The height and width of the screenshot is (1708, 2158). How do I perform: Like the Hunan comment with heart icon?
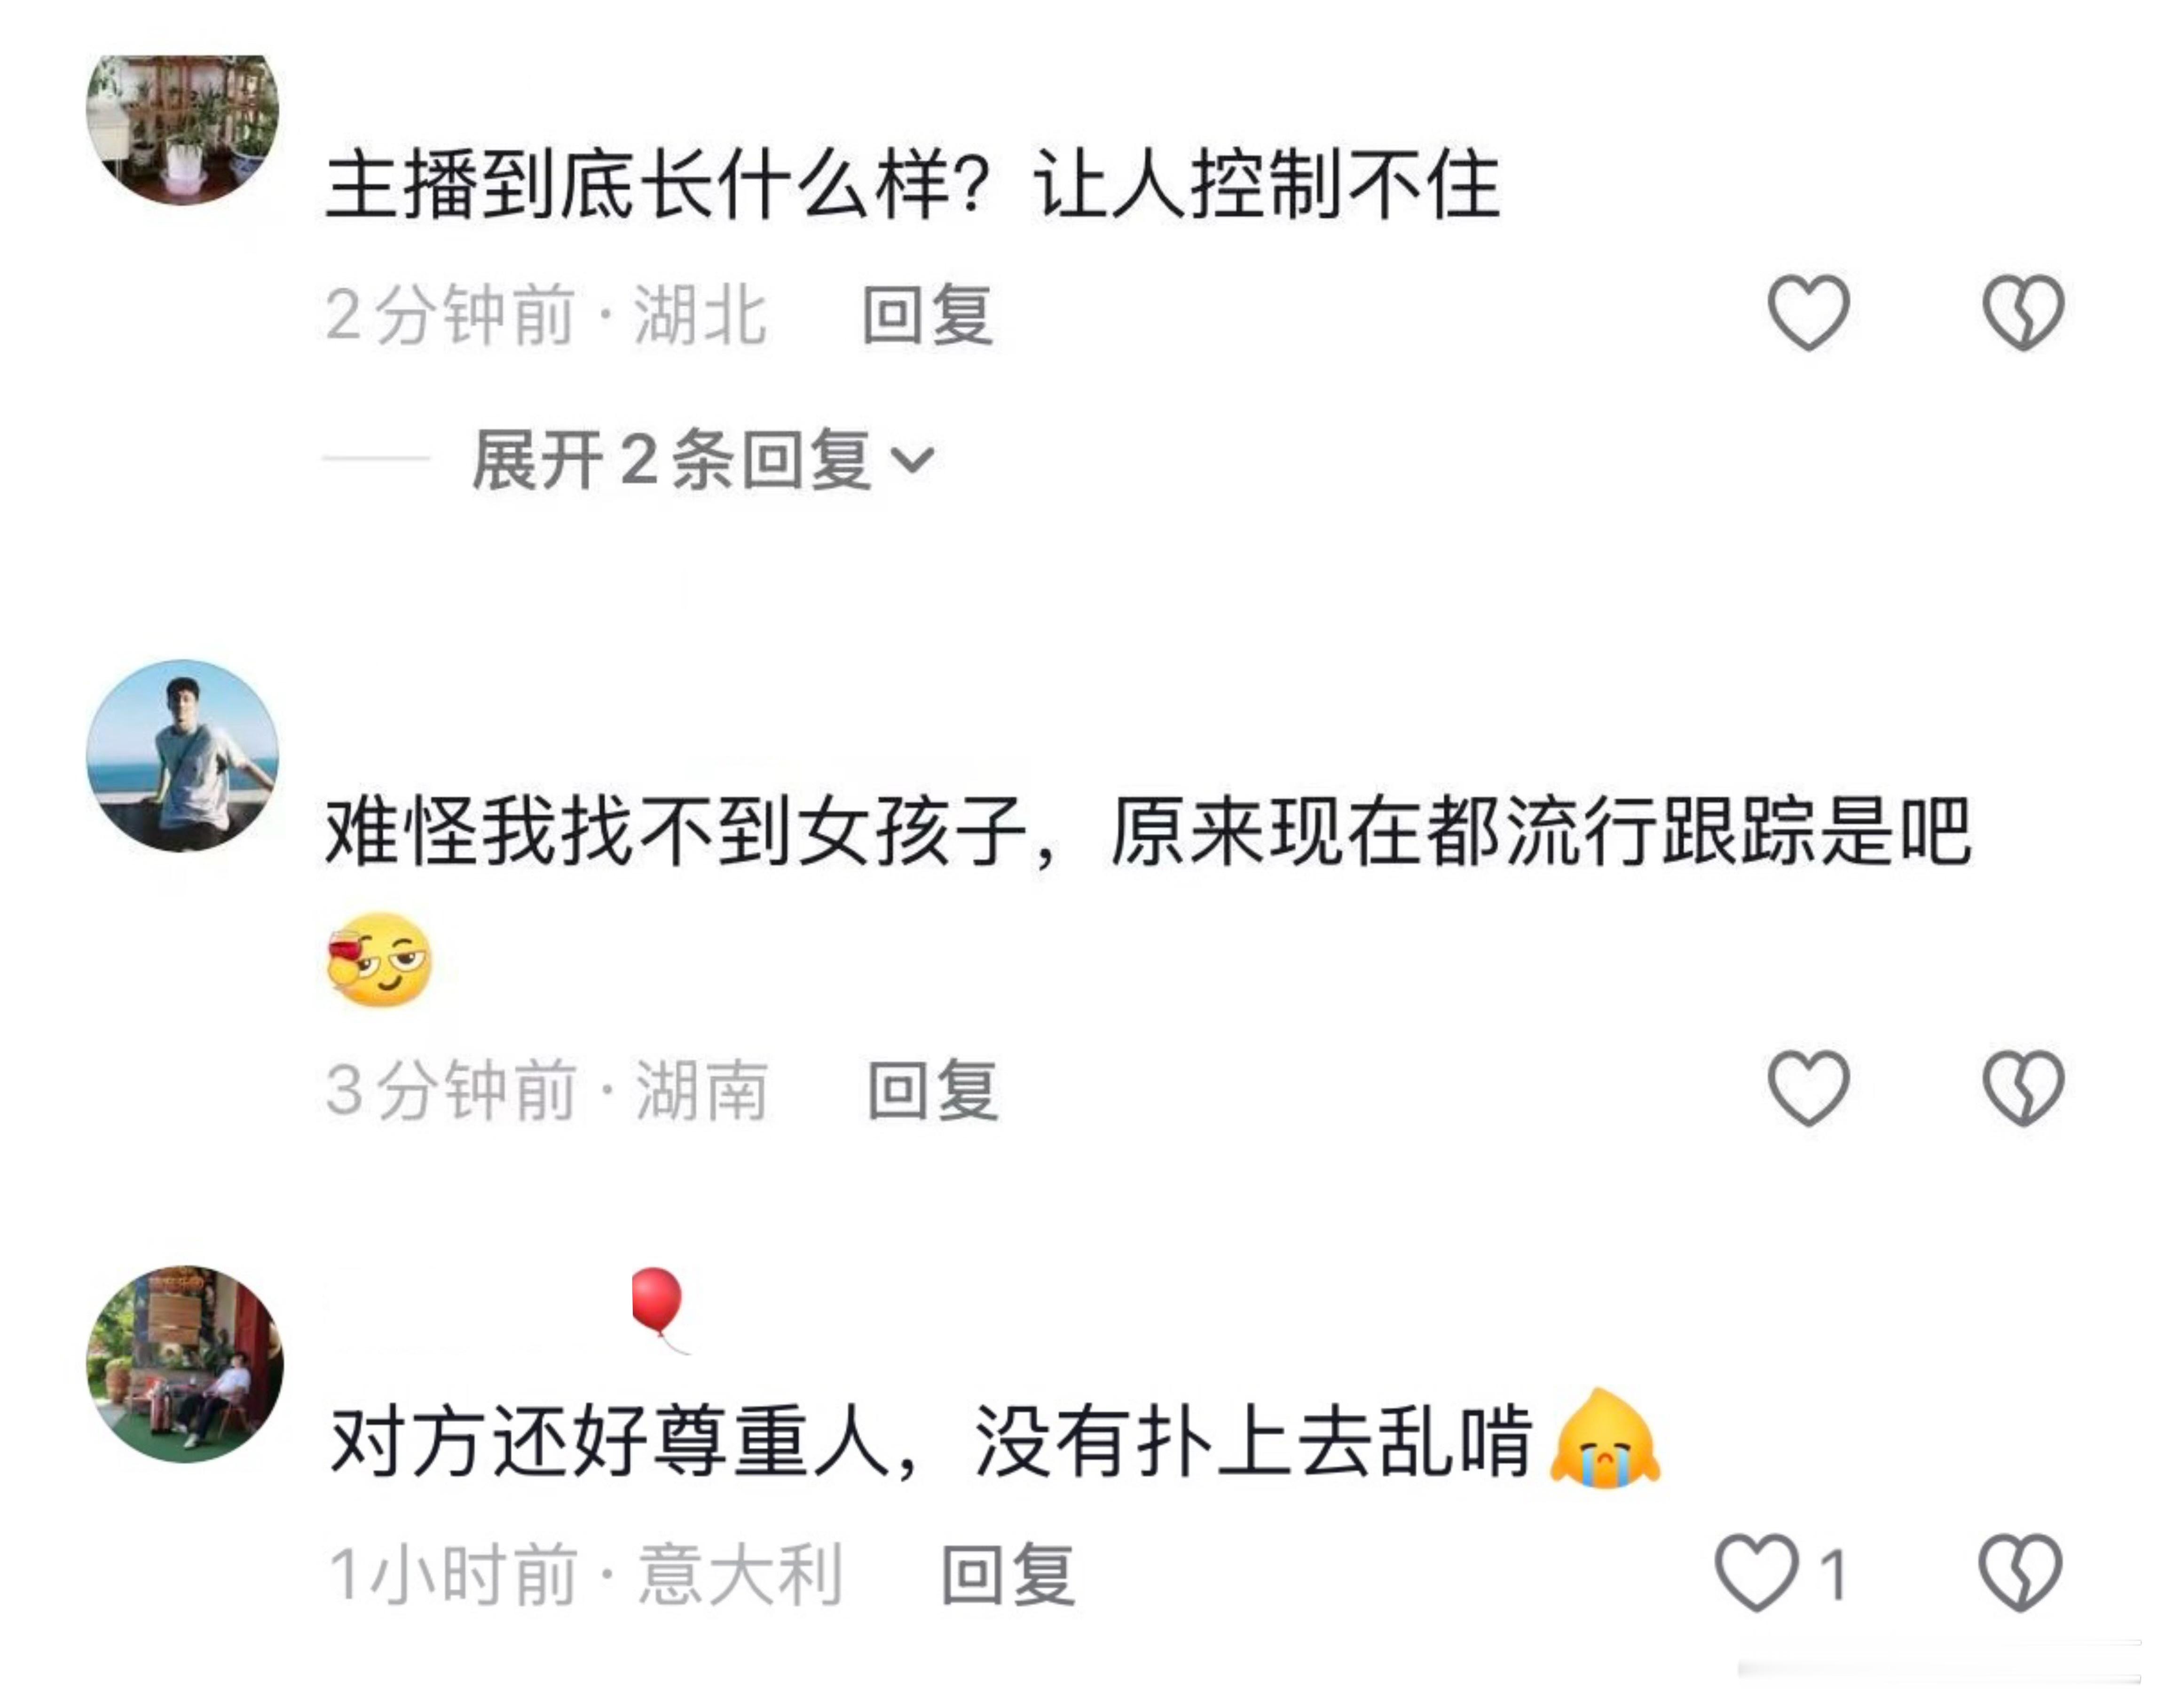[x=1808, y=1088]
